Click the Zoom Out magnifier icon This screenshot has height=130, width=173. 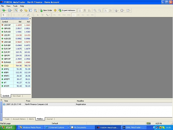[x=100, y=10]
